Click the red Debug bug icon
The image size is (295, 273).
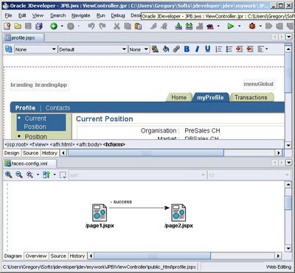[x=252, y=26]
